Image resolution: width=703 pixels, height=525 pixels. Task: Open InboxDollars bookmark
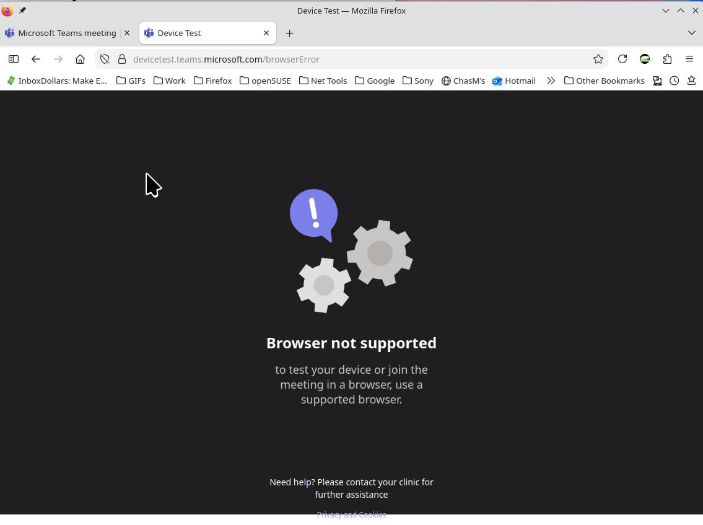[56, 81]
